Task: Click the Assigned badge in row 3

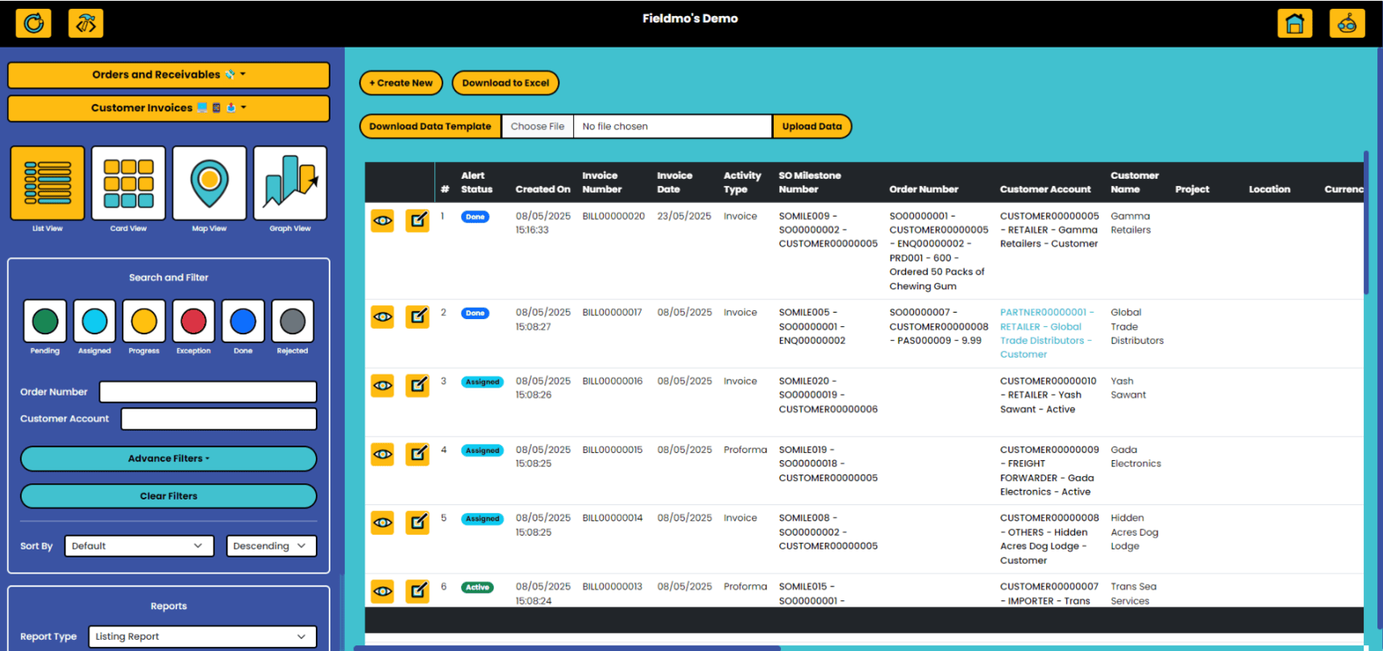Action: click(482, 382)
